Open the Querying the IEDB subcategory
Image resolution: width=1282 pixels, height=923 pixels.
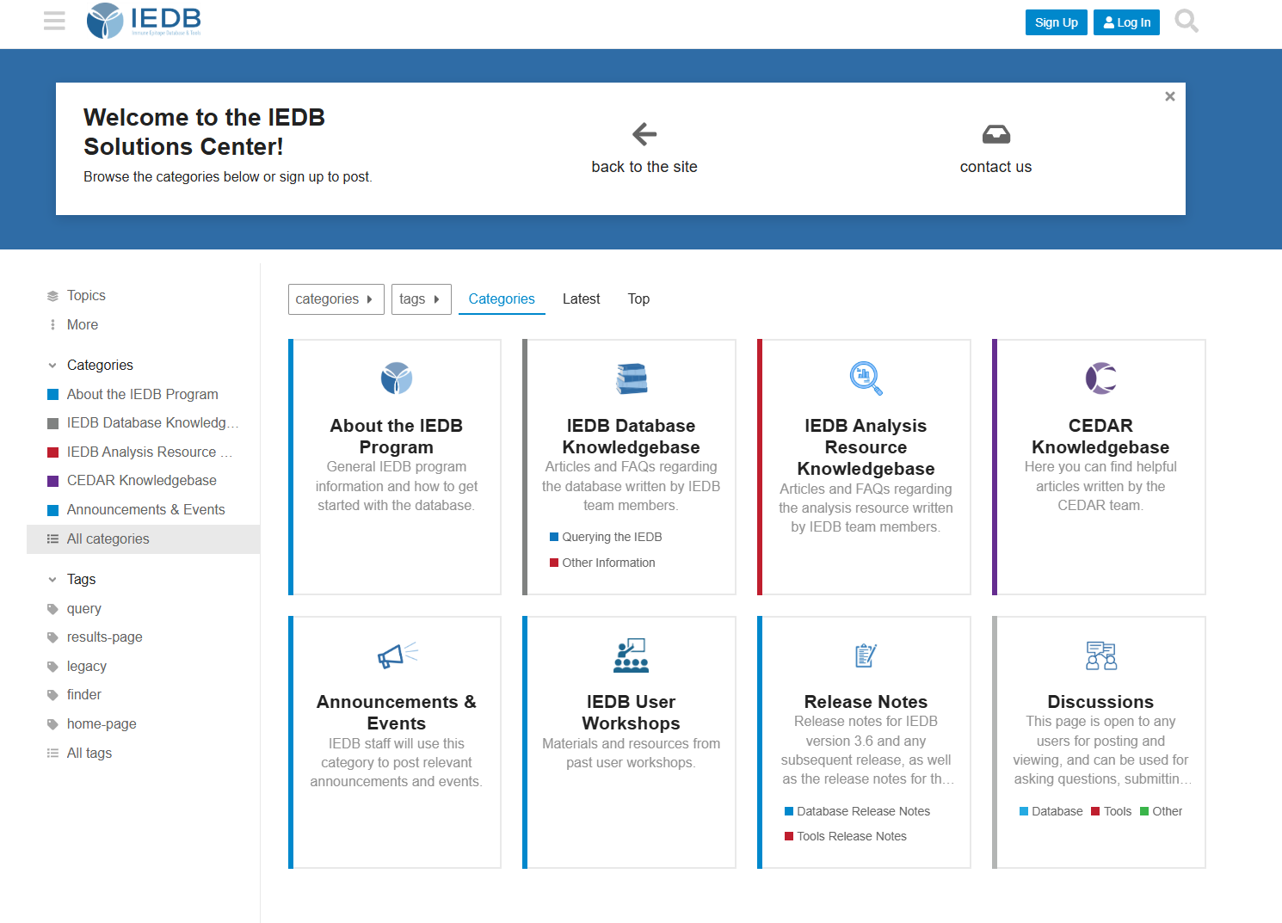click(612, 538)
